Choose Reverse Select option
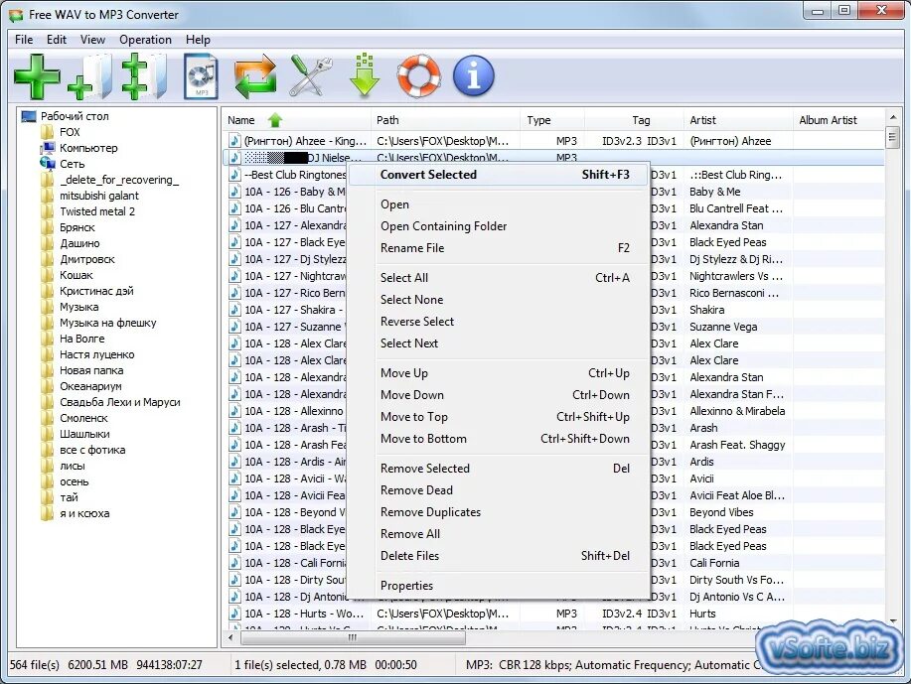The width and height of the screenshot is (911, 684). (x=499, y=321)
